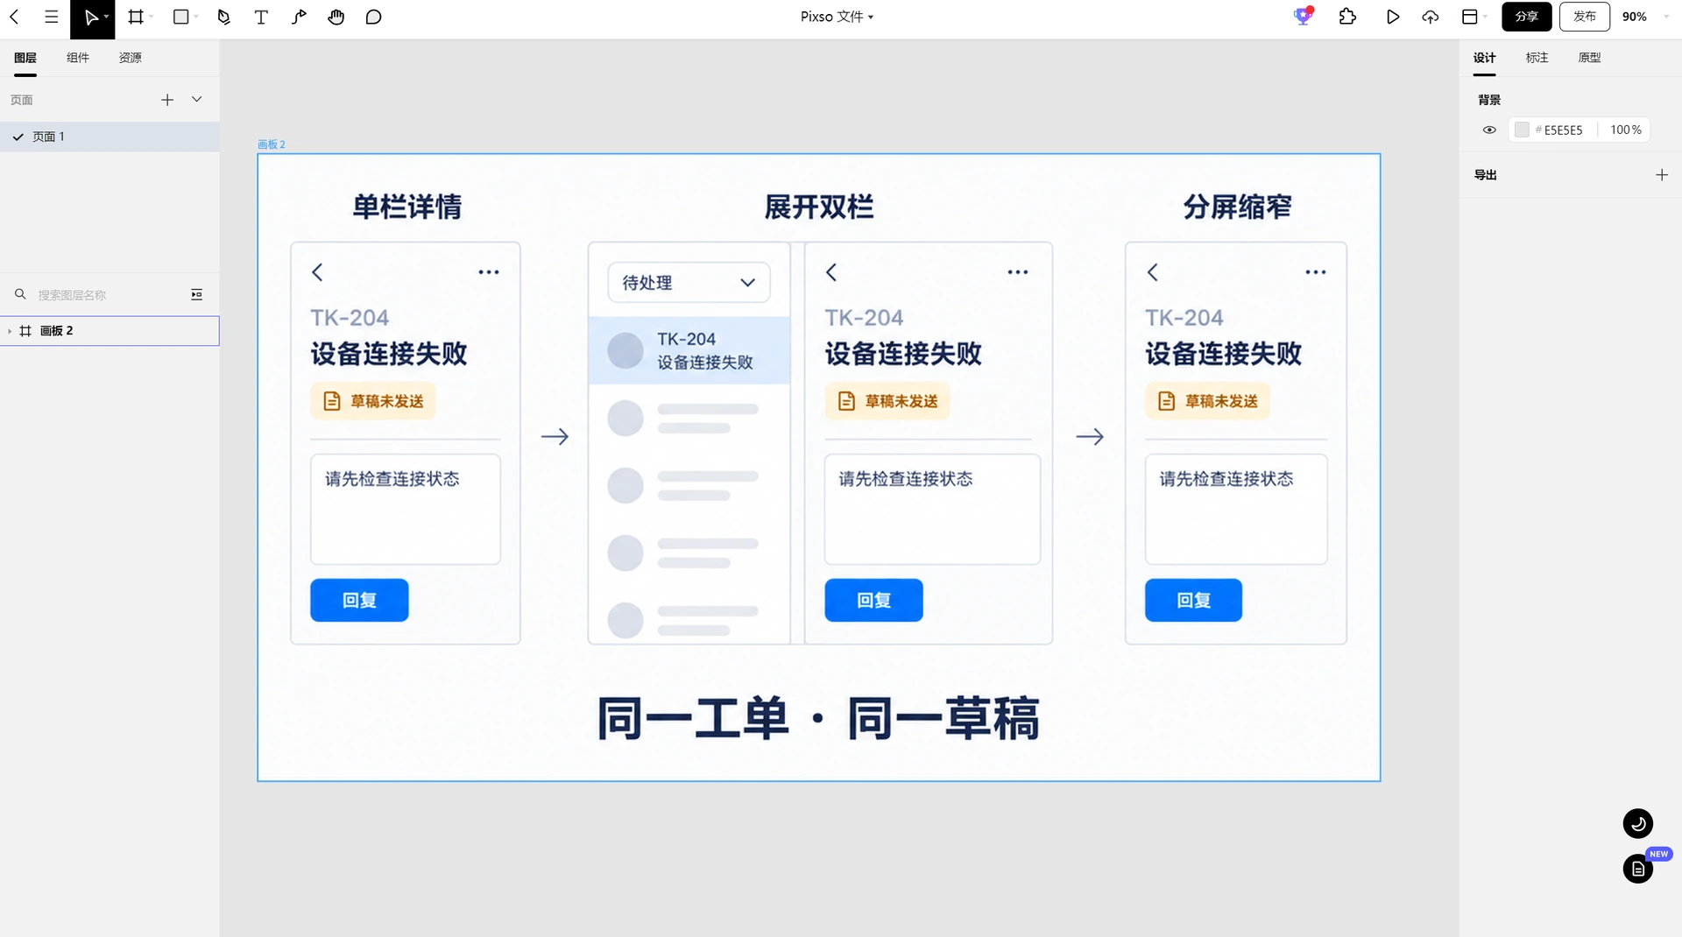This screenshot has width=1682, height=937.
Task: Expand the 画板 2 layer tree arrow
Action: (10, 331)
